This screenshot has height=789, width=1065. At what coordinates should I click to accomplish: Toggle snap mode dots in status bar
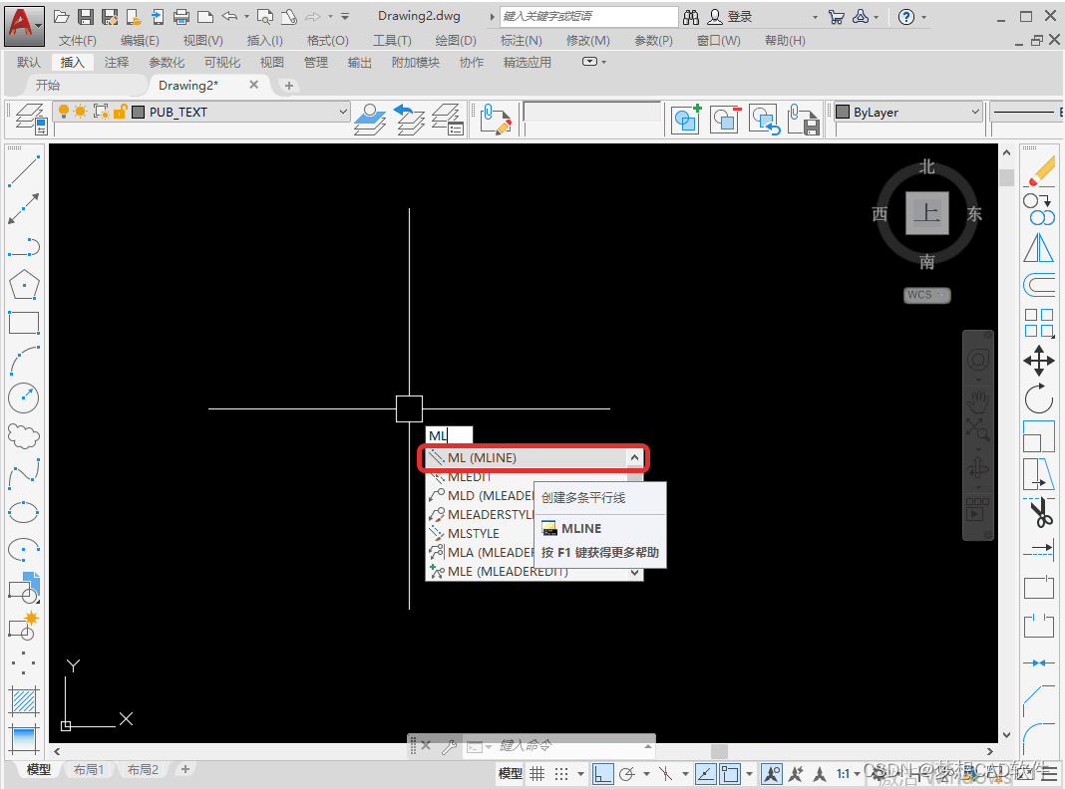(x=561, y=773)
